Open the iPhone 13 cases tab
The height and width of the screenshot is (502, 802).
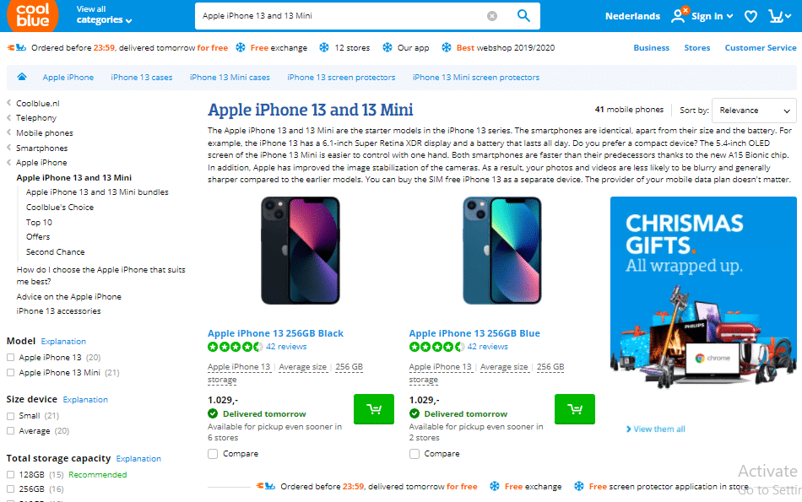click(141, 78)
